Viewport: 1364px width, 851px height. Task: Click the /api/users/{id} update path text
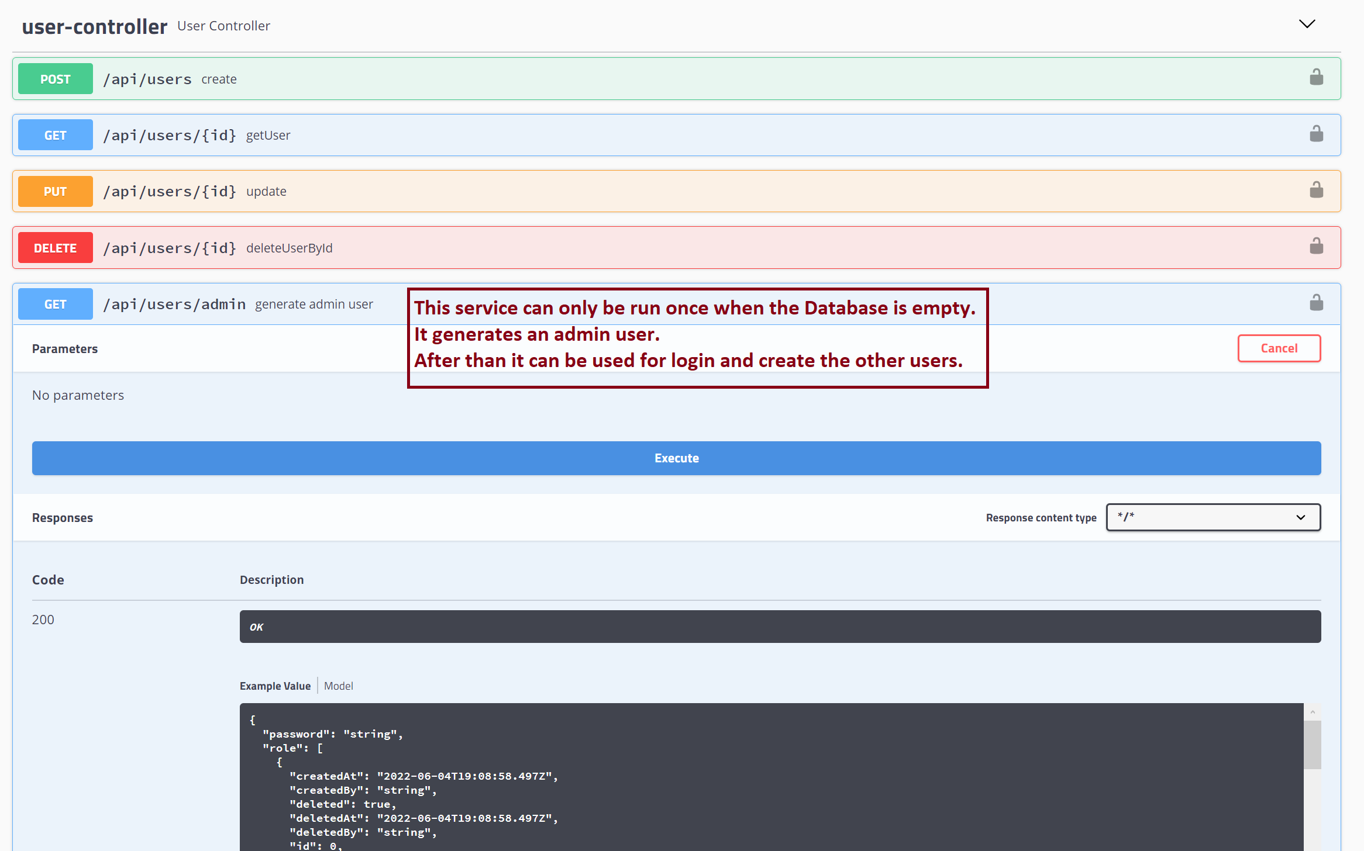[170, 192]
